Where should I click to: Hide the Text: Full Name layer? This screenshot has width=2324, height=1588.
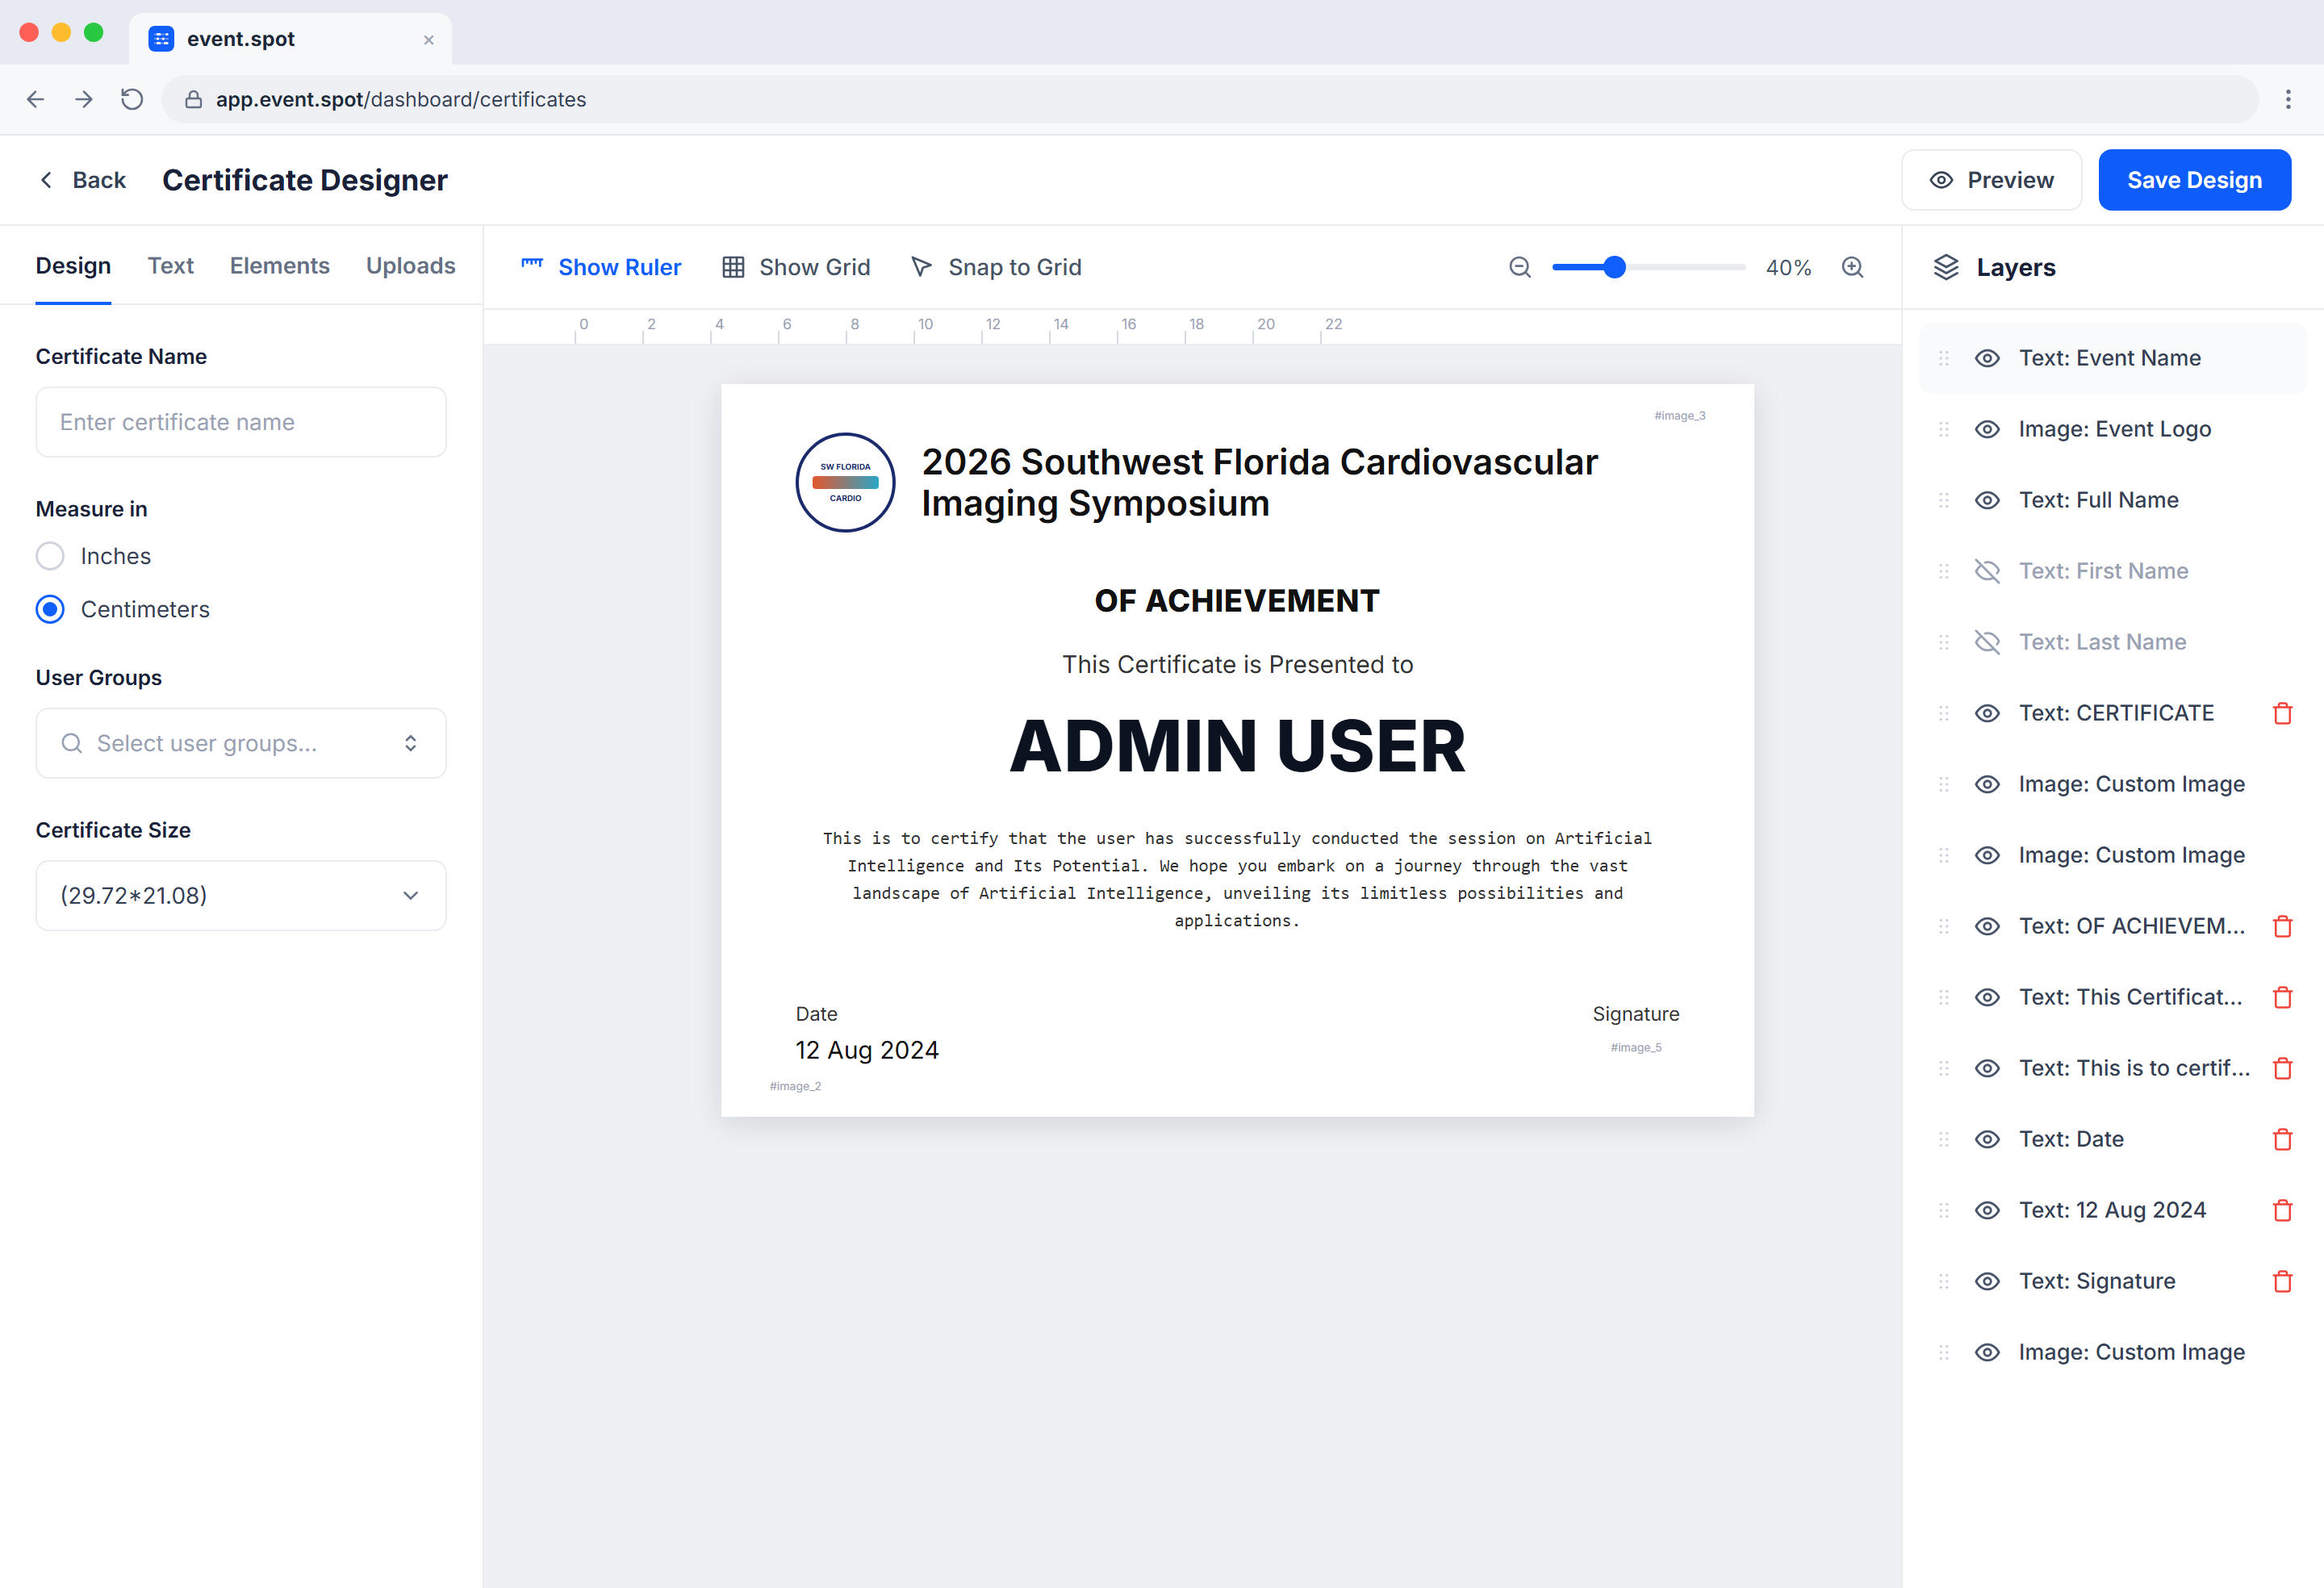pyautogui.click(x=1987, y=500)
